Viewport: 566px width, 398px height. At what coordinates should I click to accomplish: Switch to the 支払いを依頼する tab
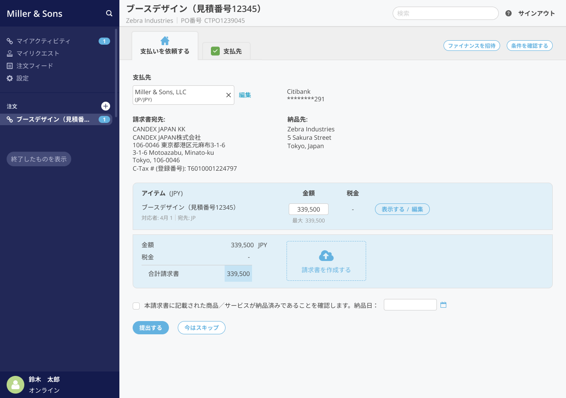point(164,46)
